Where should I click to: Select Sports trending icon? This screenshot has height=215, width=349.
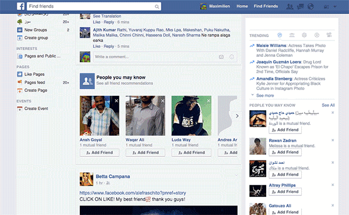pos(317,35)
